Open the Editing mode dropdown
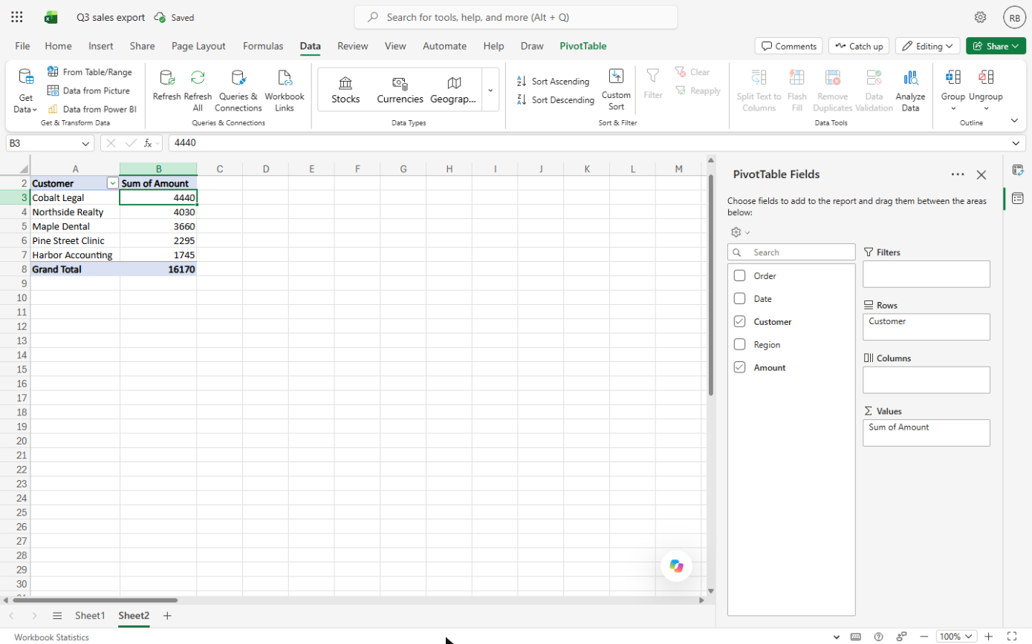The image size is (1032, 644). click(927, 46)
